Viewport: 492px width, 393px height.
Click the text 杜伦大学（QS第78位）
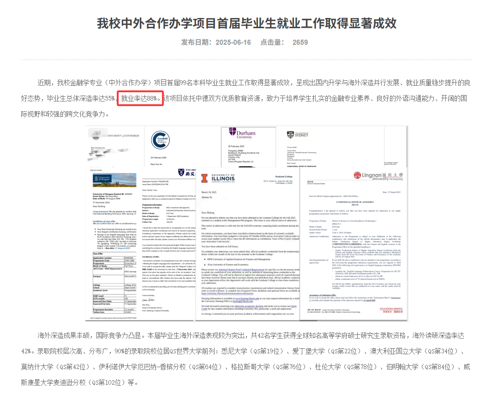(x=348, y=367)
